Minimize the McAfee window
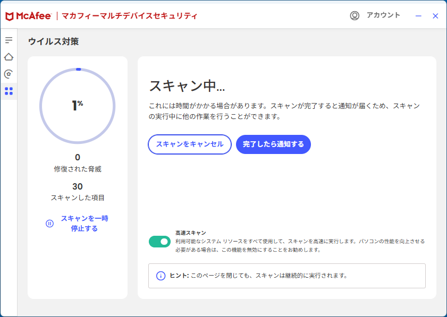Image resolution: width=447 pixels, height=317 pixels. coord(418,16)
